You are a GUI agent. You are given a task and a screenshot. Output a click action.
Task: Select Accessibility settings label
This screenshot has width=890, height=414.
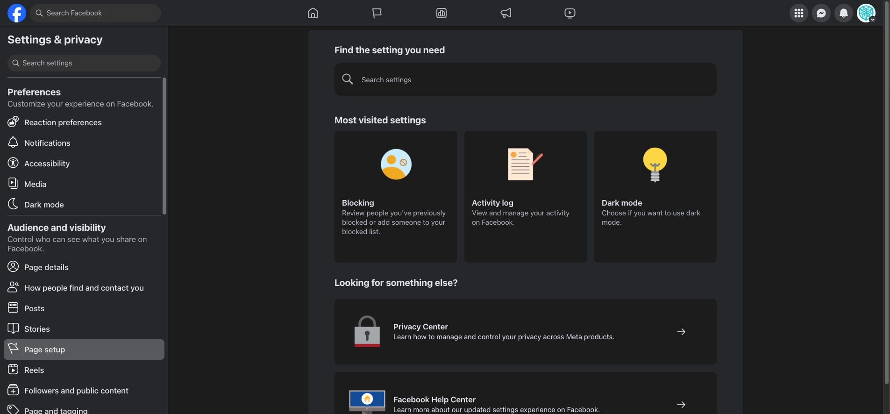click(x=47, y=164)
